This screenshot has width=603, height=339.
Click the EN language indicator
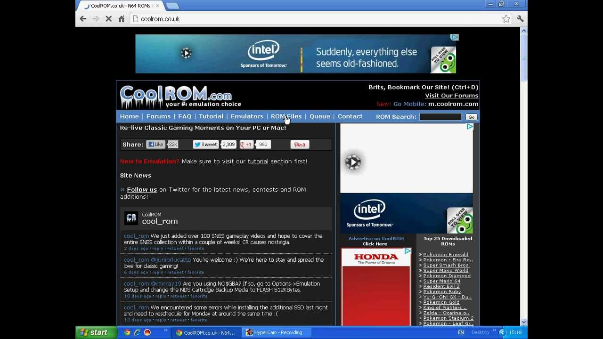pos(461,332)
